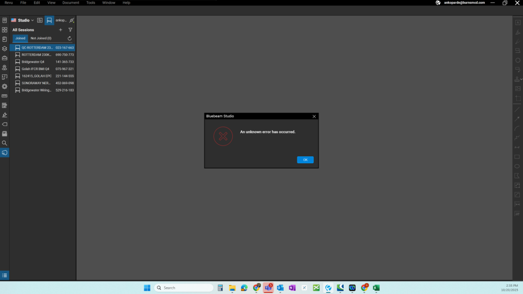
Task: Select the Cloud tool in right toolbar
Action: point(518,60)
